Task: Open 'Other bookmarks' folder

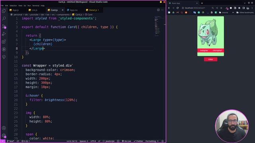Action: coord(245,12)
